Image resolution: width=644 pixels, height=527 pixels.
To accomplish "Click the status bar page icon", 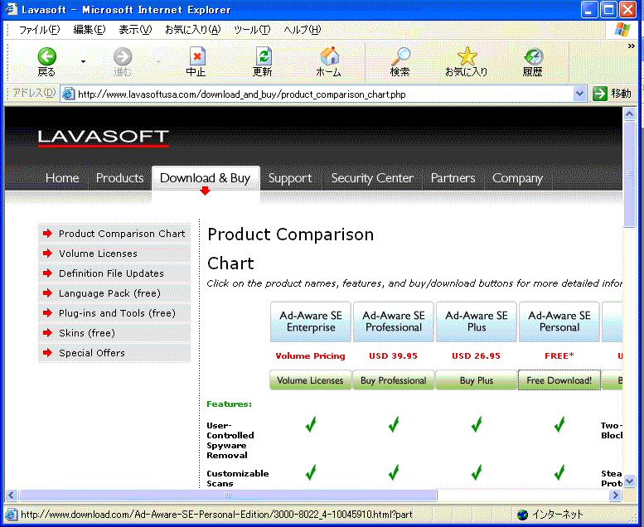I will click(x=12, y=515).
